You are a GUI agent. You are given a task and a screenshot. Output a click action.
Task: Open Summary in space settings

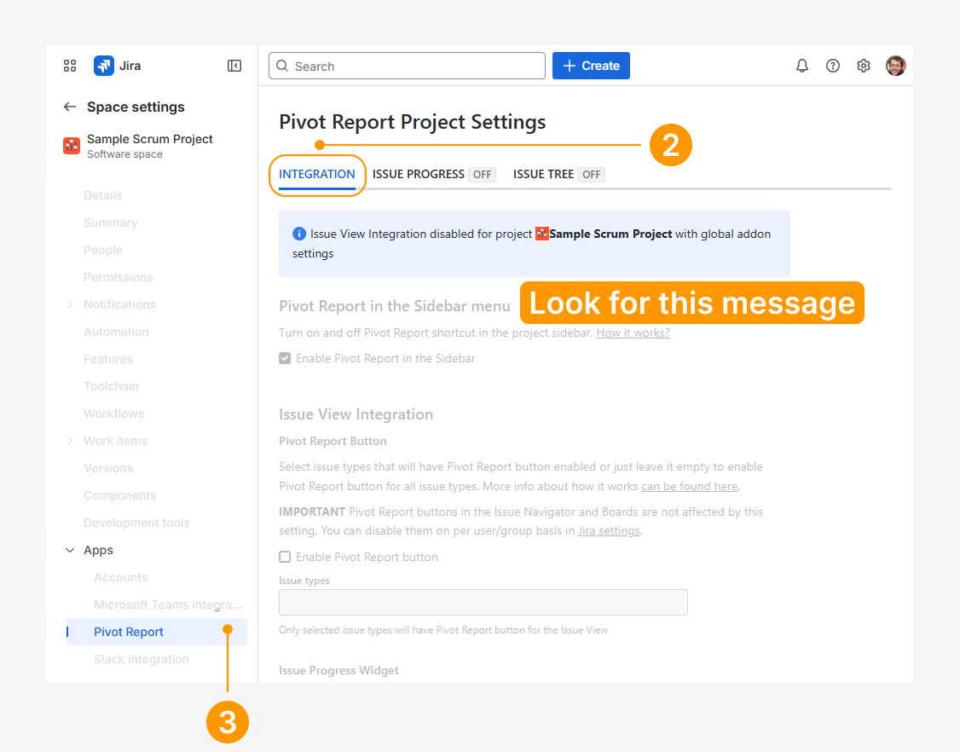pyautogui.click(x=111, y=223)
